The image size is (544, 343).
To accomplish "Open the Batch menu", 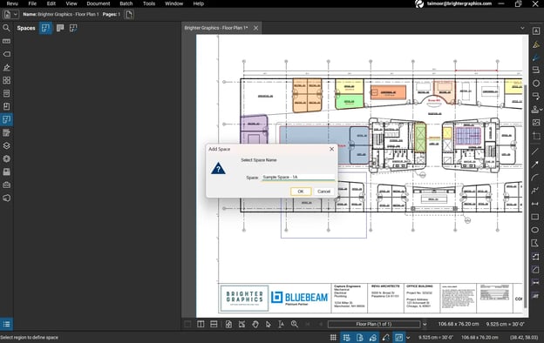I will [x=126, y=3].
